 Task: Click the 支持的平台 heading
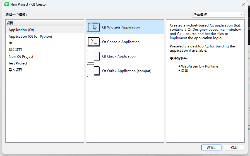pos(179,59)
